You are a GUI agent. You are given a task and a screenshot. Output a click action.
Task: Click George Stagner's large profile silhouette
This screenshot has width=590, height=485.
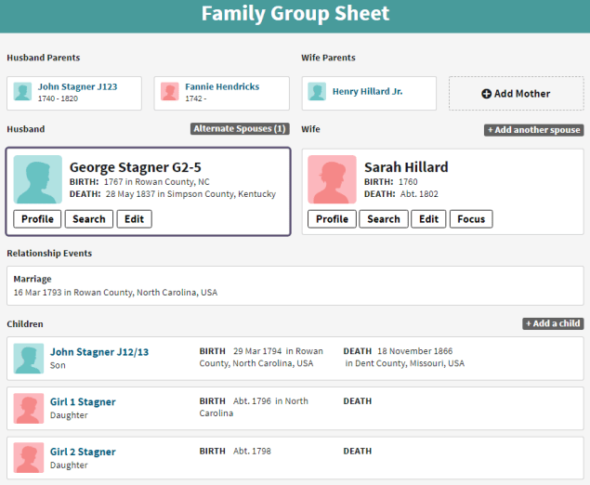38,179
